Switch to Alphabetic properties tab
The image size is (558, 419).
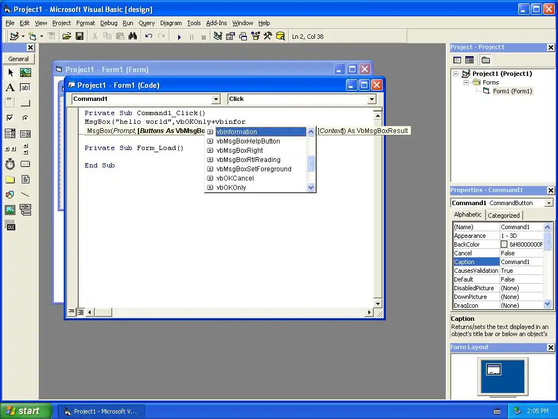click(468, 214)
